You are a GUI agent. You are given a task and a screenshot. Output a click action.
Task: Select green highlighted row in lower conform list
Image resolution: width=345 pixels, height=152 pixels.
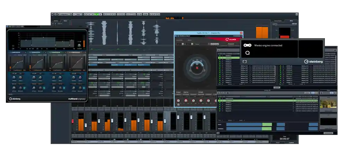click(268, 101)
